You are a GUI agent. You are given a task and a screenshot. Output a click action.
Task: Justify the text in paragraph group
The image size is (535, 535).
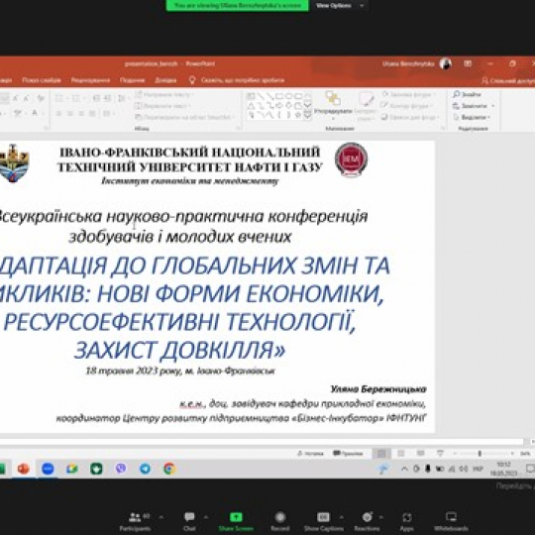(x=92, y=113)
